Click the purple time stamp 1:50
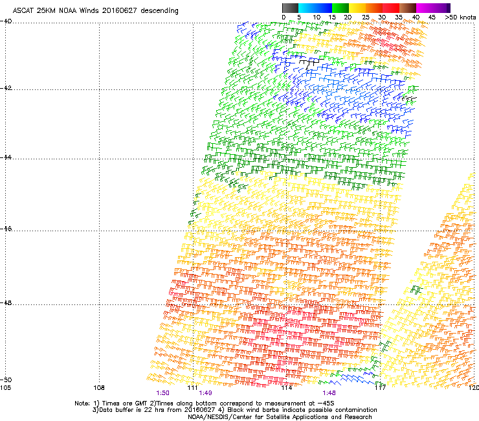Screen dimensions: 479x421 point(162,393)
